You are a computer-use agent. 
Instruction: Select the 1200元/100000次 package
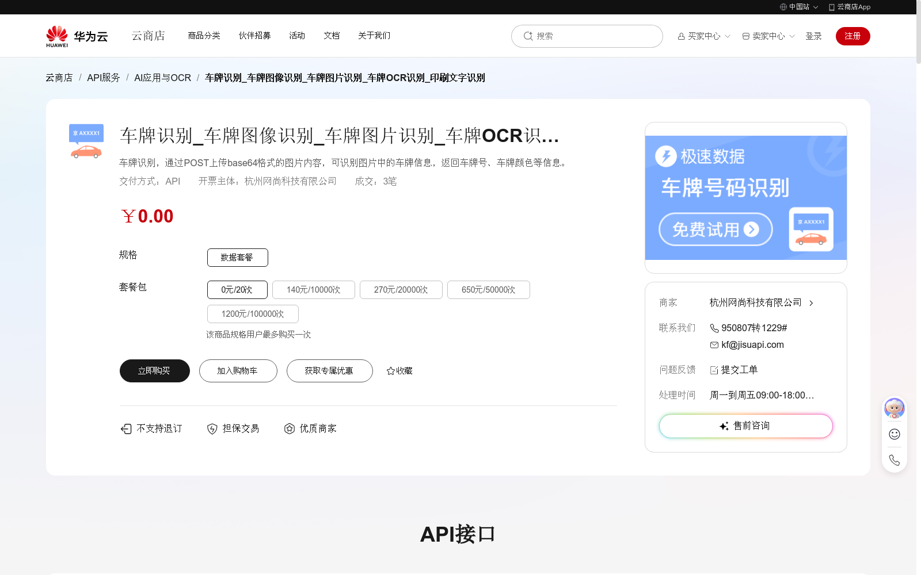(253, 314)
